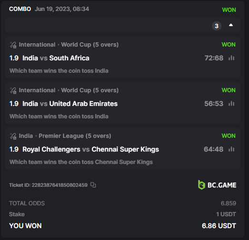Screen dimensions: 249x240
Task: Click the 72:68 score
Action: pyautogui.click(x=214, y=58)
